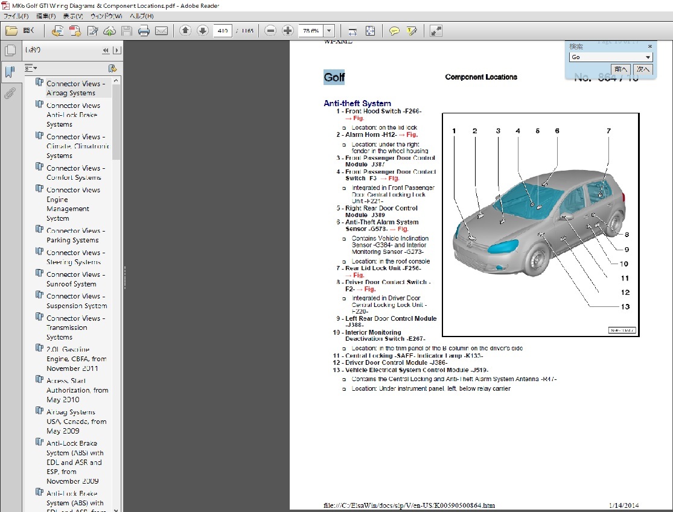
Task: Click the zoom percentage field
Action: tap(311, 31)
